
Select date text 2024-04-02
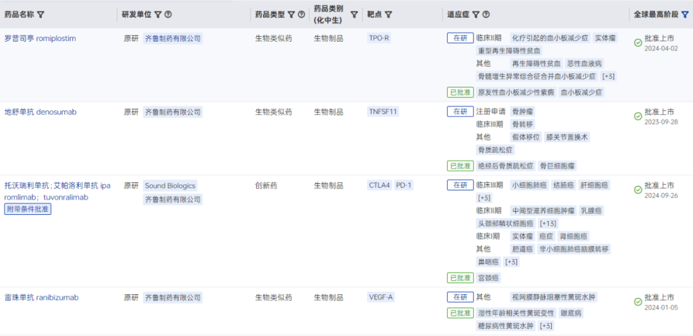[x=661, y=48]
